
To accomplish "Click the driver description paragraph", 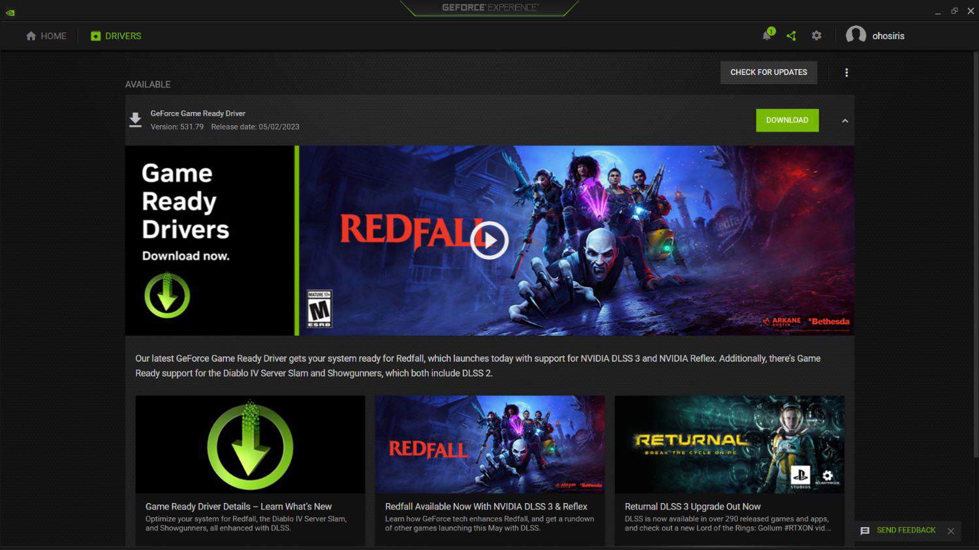I will (478, 366).
